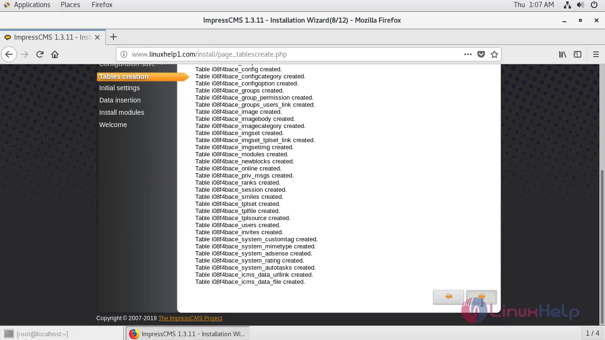Click 'Table i08f4bace_imagebody created.' line
Viewport: 605px width, 340px height.
coord(245,119)
